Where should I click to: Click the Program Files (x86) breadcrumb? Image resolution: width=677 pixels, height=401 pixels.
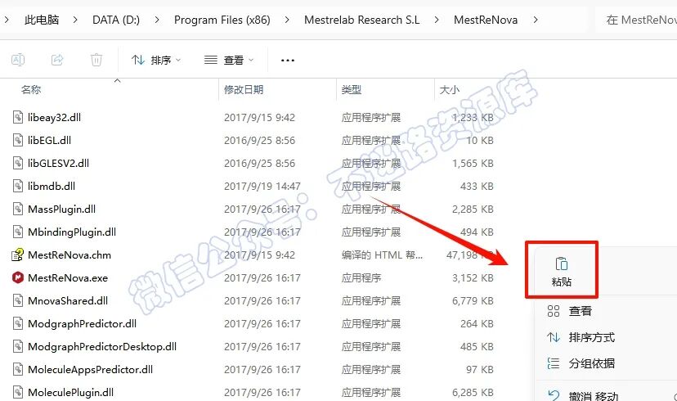pyautogui.click(x=222, y=20)
